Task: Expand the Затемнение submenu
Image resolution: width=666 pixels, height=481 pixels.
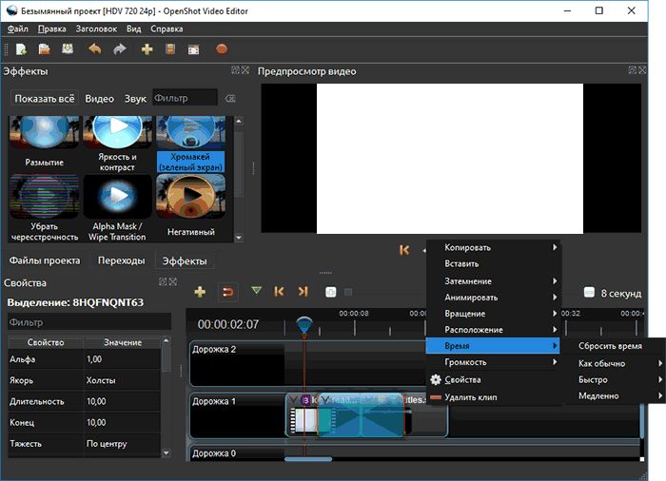Action: coord(493,281)
